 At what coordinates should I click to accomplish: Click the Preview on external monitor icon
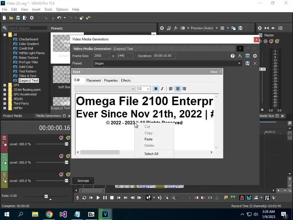[x=169, y=28]
